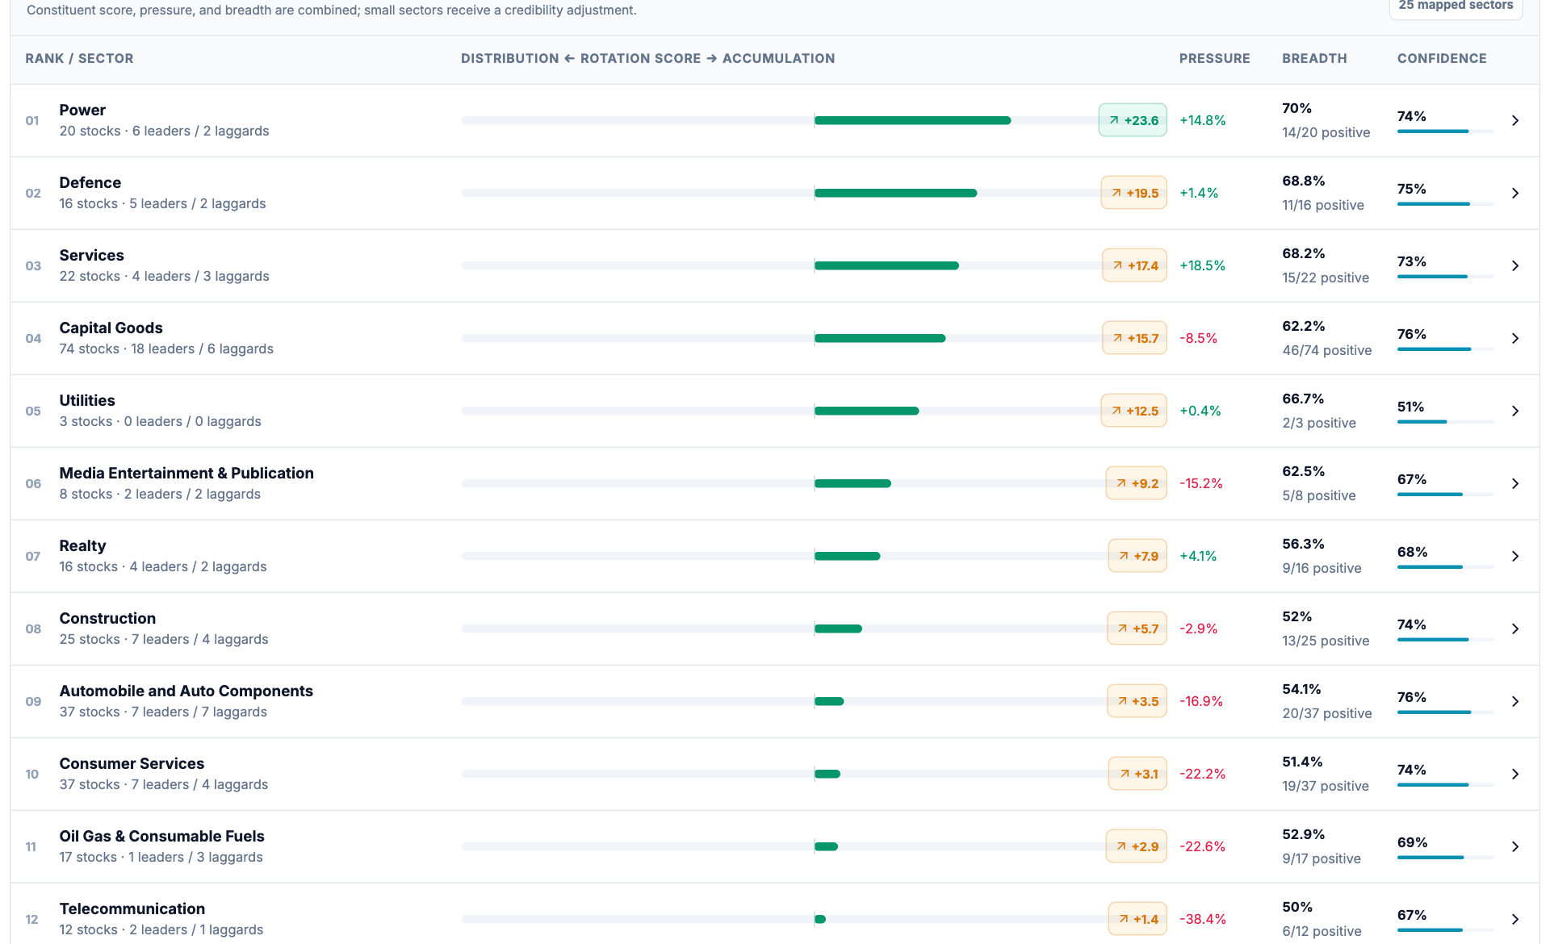Viewport: 1550px width, 944px height.
Task: Click the Pressure column header
Action: tap(1214, 58)
